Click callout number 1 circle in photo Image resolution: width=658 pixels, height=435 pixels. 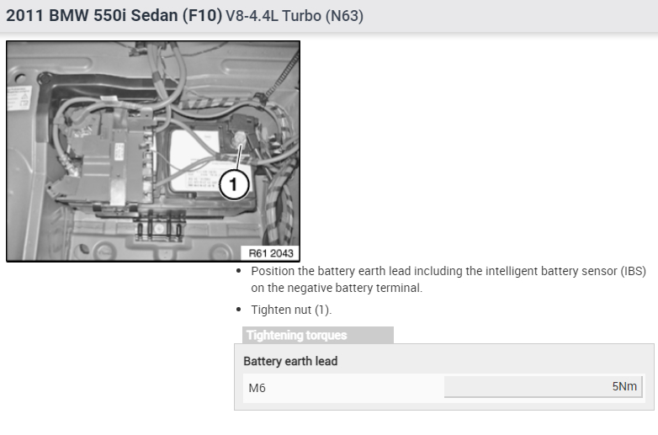click(x=234, y=184)
